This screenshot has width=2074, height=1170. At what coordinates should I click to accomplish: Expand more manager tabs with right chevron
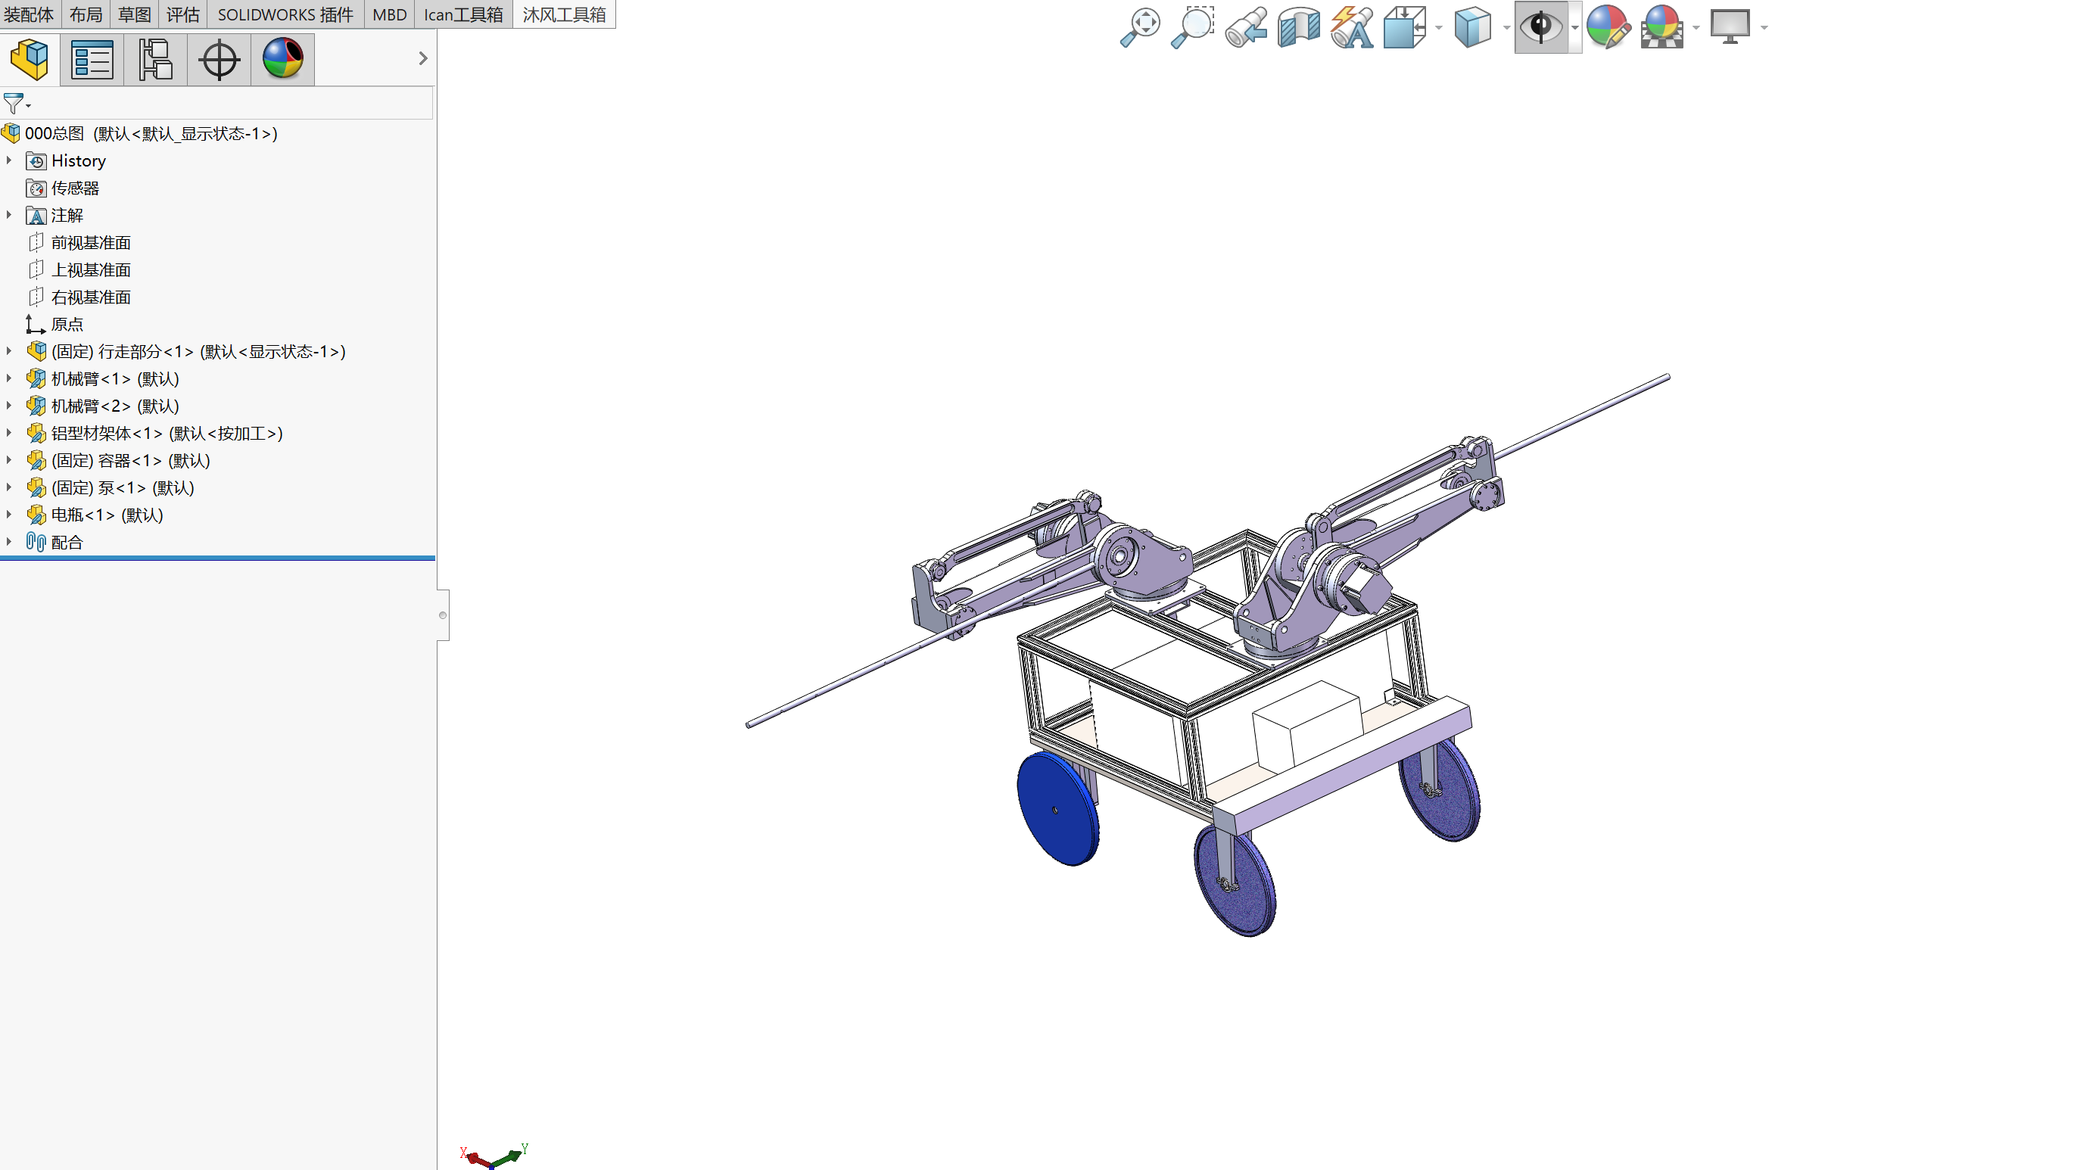coord(422,58)
